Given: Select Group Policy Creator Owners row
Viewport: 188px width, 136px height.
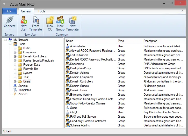Looking at the screenshot, I should pos(125,103).
